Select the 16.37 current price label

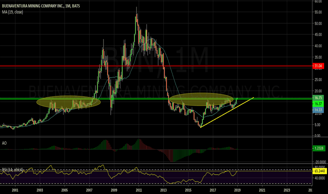pyautogui.click(x=318, y=104)
